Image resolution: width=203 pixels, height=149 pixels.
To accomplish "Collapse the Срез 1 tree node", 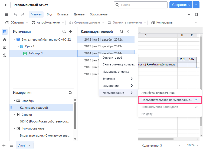I will (x=18, y=46).
